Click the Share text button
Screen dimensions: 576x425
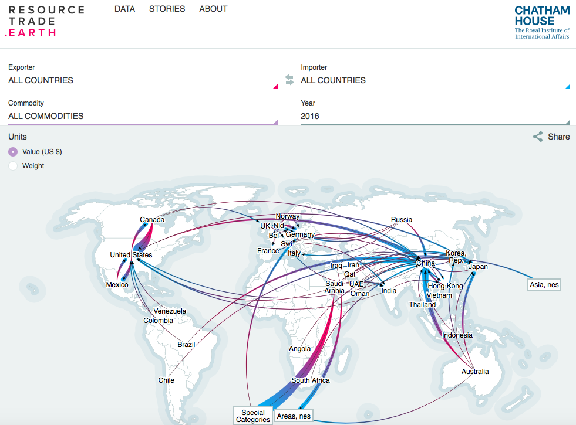[558, 137]
